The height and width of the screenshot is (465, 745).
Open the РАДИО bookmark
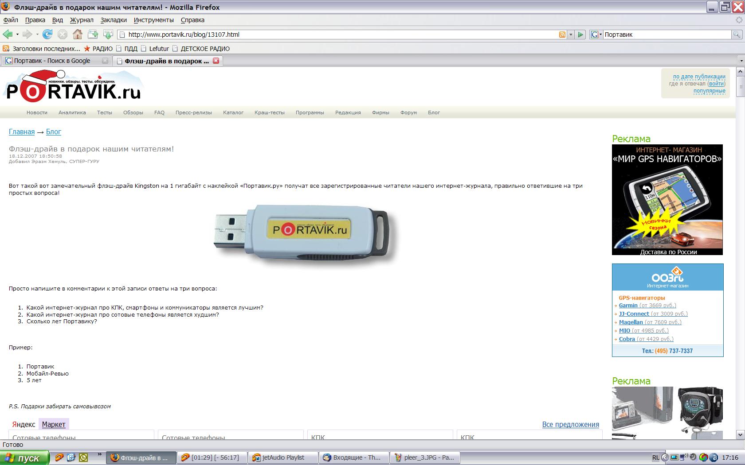(x=98, y=49)
